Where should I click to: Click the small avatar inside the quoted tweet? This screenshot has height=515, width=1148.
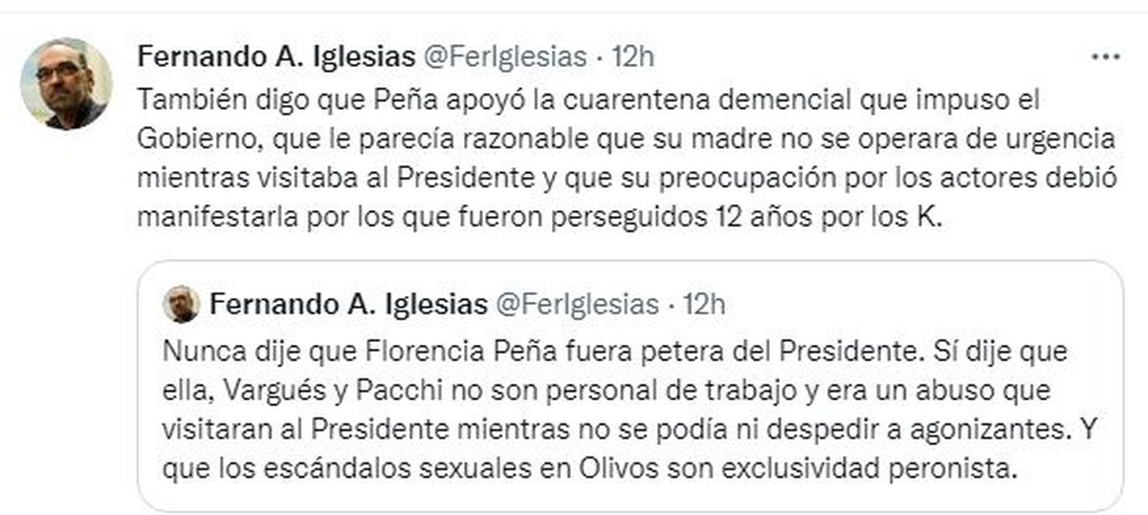[x=181, y=304]
